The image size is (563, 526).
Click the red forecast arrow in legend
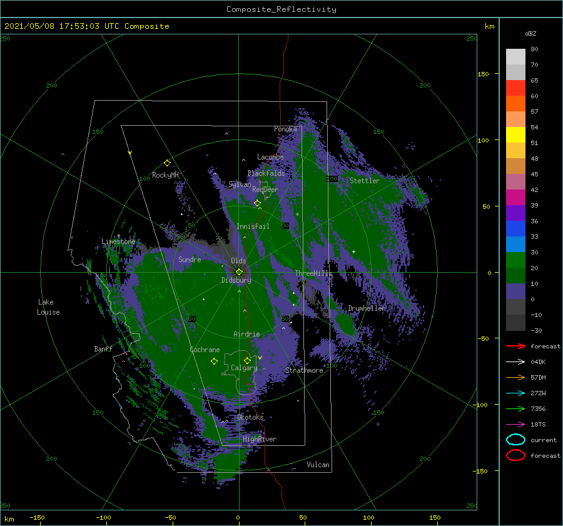(515, 346)
